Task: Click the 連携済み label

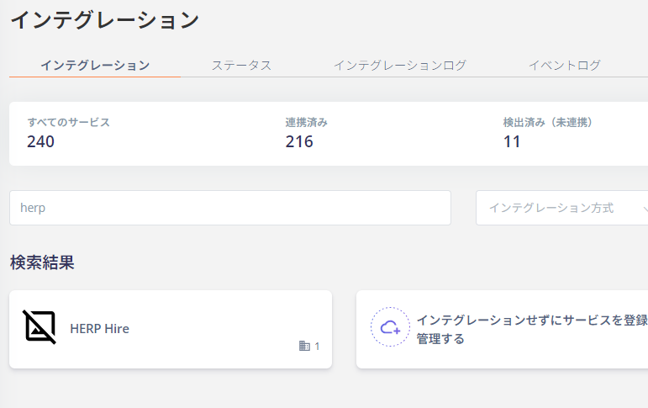Action: [x=306, y=122]
